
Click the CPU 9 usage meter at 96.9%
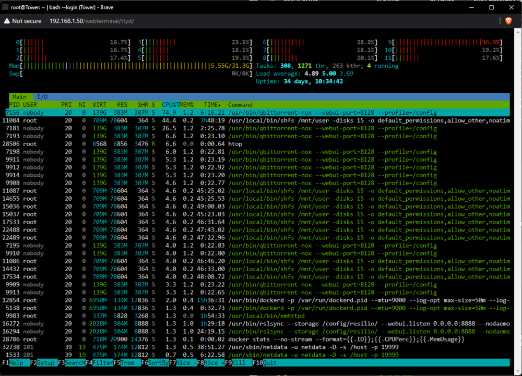pyautogui.click(x=445, y=42)
